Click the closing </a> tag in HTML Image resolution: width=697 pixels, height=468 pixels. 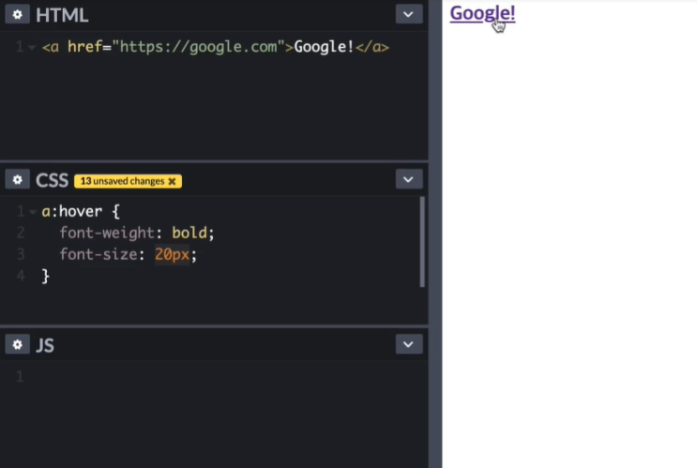point(372,47)
